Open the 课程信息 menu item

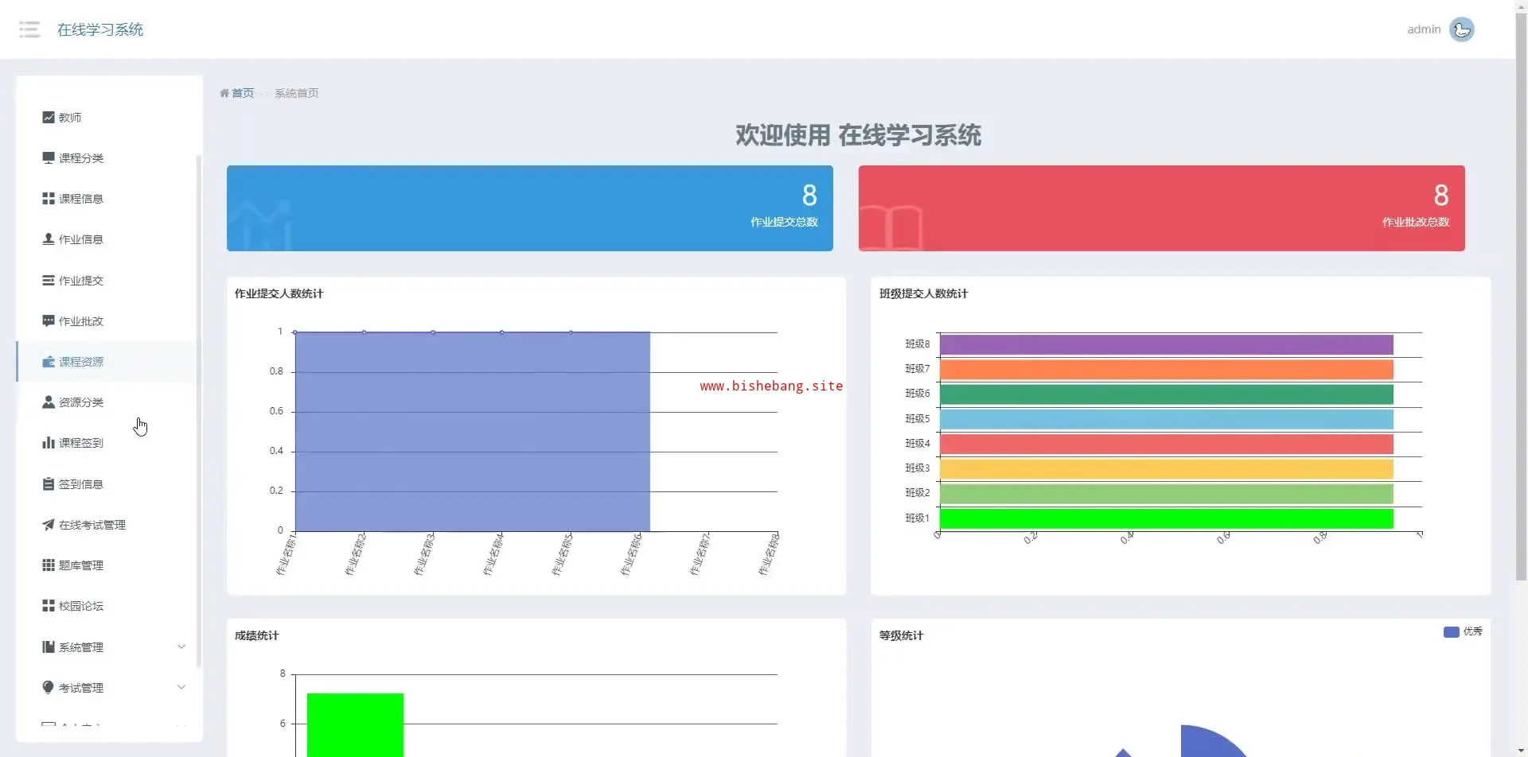pyautogui.click(x=80, y=199)
